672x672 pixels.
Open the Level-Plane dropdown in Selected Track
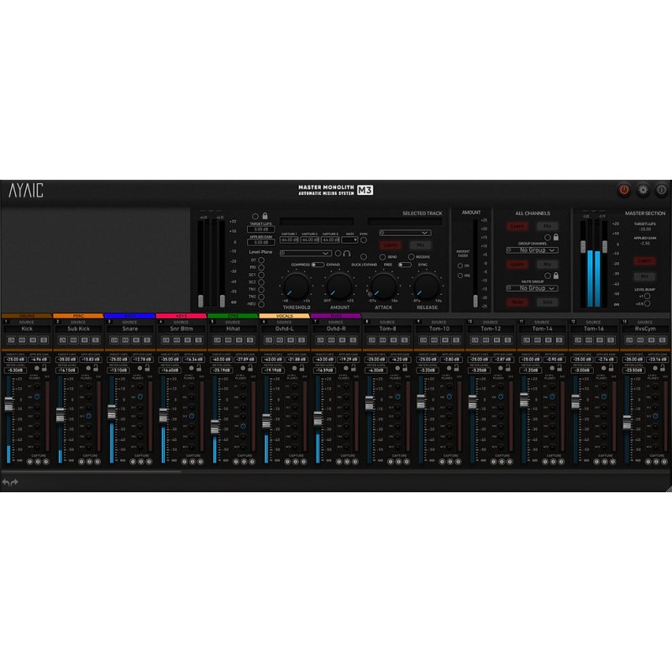pos(306,254)
